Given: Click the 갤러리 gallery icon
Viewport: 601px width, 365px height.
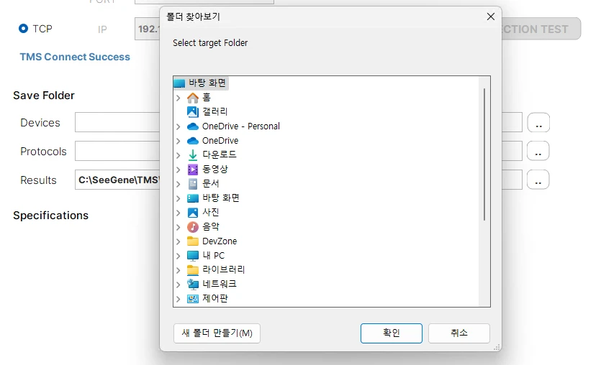Looking at the screenshot, I should click(193, 111).
